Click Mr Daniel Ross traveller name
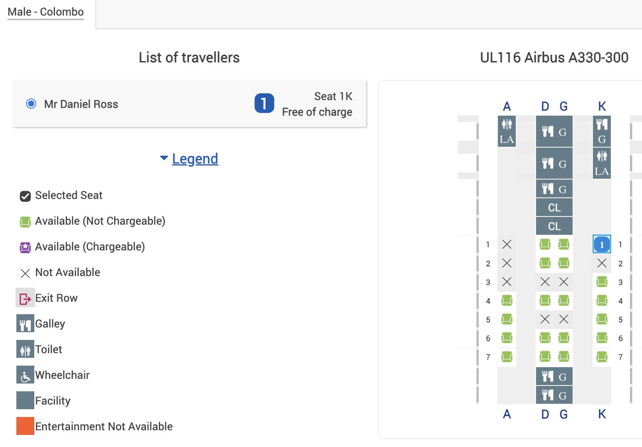Viewport: 642px width, 447px height. tap(81, 104)
